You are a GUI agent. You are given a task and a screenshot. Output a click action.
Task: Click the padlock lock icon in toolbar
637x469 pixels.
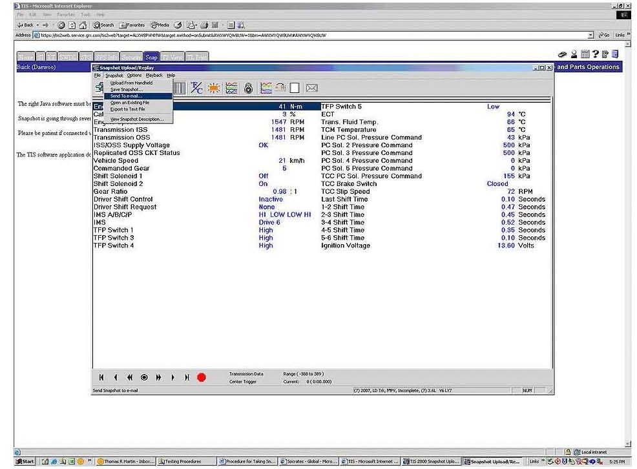(248, 89)
